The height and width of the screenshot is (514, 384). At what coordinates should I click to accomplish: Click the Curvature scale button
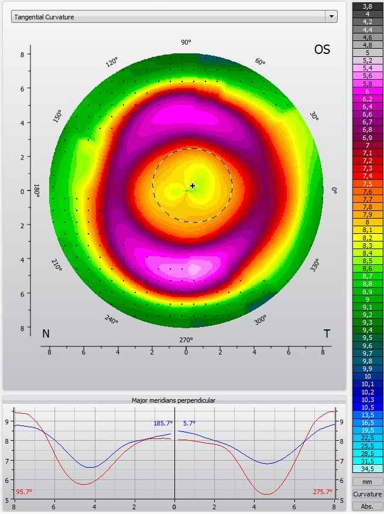coord(367,494)
